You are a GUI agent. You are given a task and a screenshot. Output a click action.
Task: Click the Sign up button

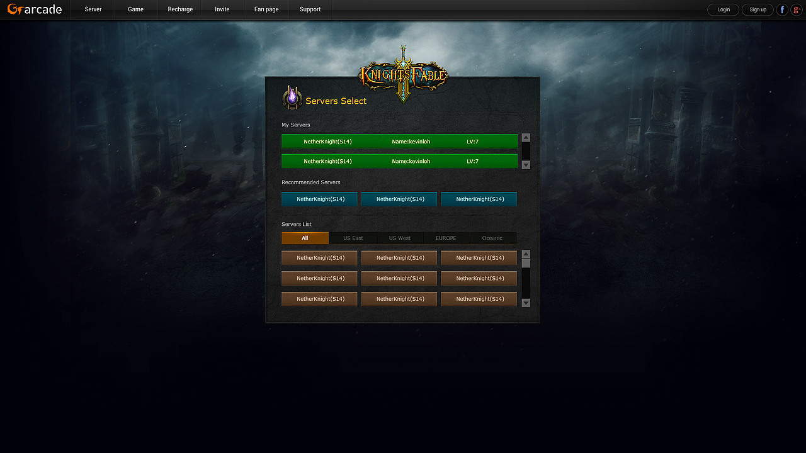point(758,9)
